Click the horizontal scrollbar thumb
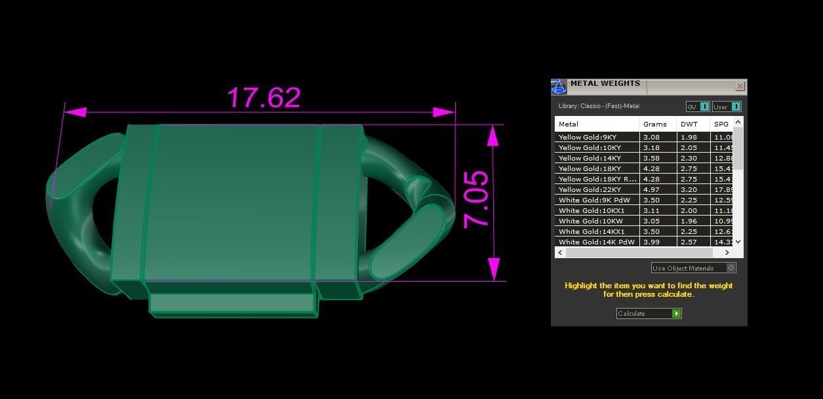 pos(639,252)
